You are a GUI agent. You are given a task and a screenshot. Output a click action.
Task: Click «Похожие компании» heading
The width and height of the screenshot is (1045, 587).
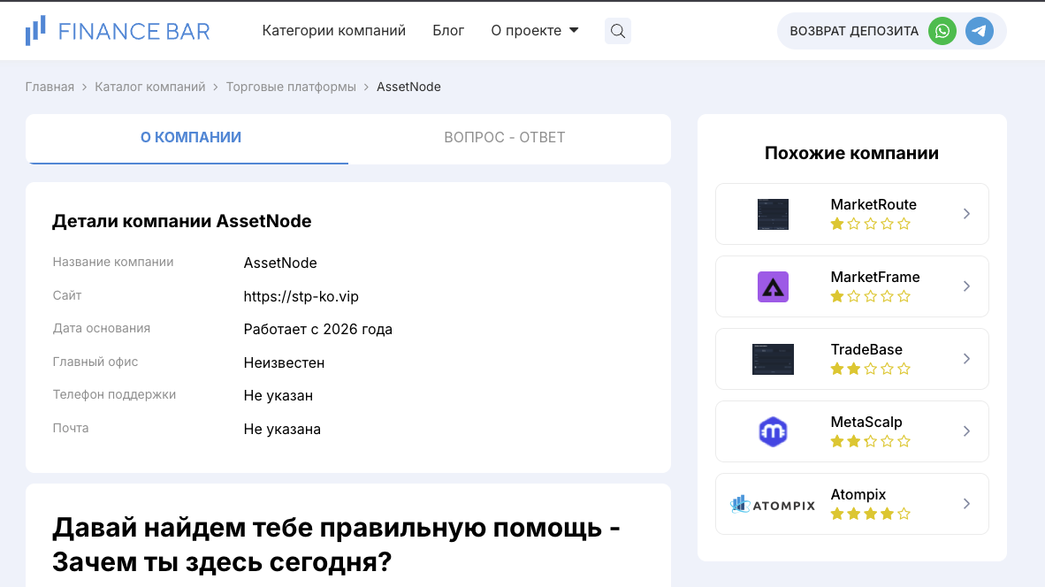point(851,153)
